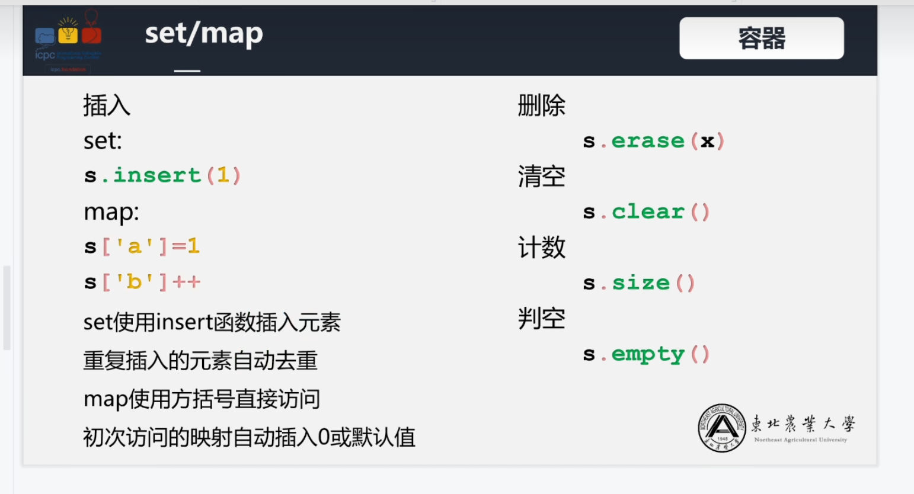This screenshot has height=494, width=914.
Task: Click the s['a']=1 code line
Action: 142,246
